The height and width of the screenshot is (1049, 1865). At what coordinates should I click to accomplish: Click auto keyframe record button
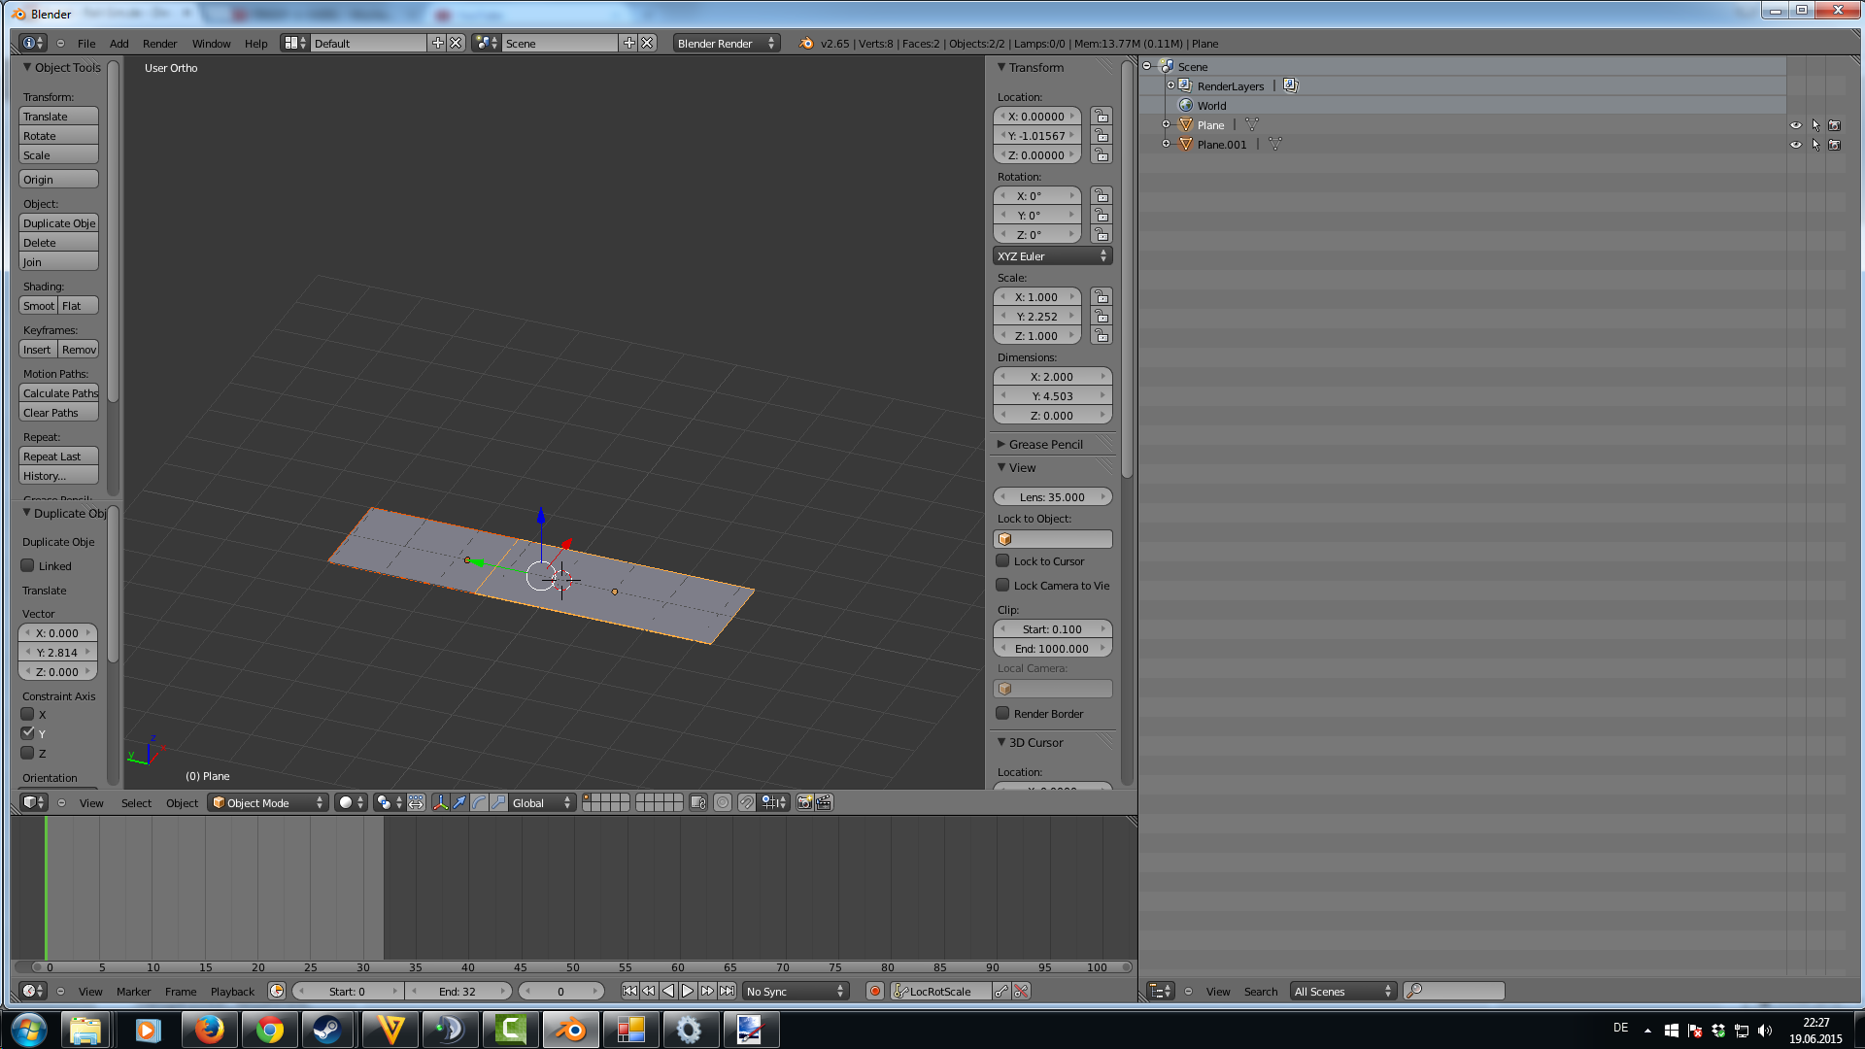[x=875, y=991]
